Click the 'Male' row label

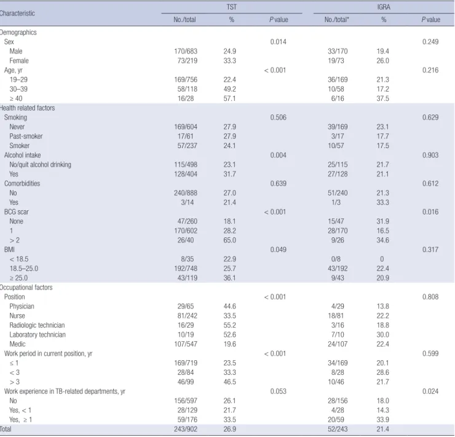pyautogui.click(x=16, y=52)
